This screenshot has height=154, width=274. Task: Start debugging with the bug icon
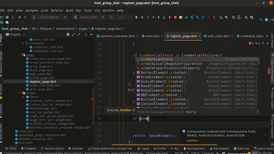click(x=142, y=17)
